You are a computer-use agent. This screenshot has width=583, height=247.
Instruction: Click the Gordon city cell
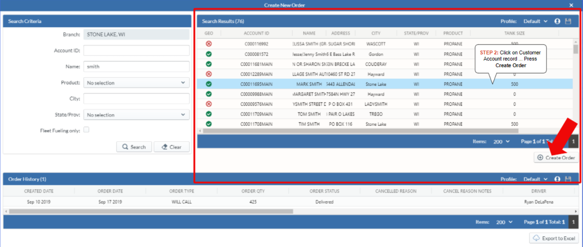coord(376,54)
